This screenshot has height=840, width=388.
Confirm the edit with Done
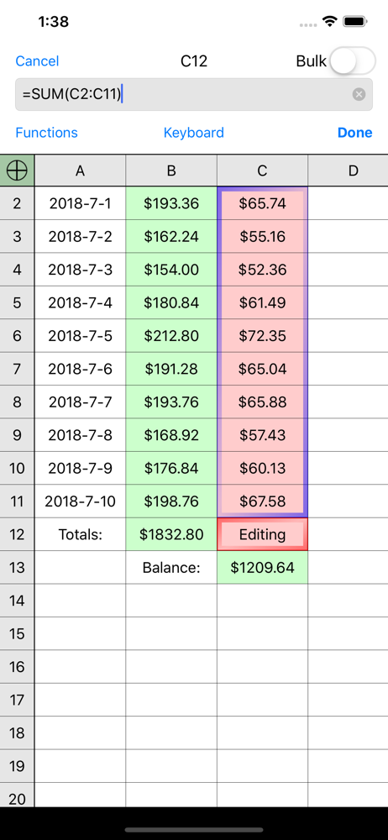click(354, 133)
